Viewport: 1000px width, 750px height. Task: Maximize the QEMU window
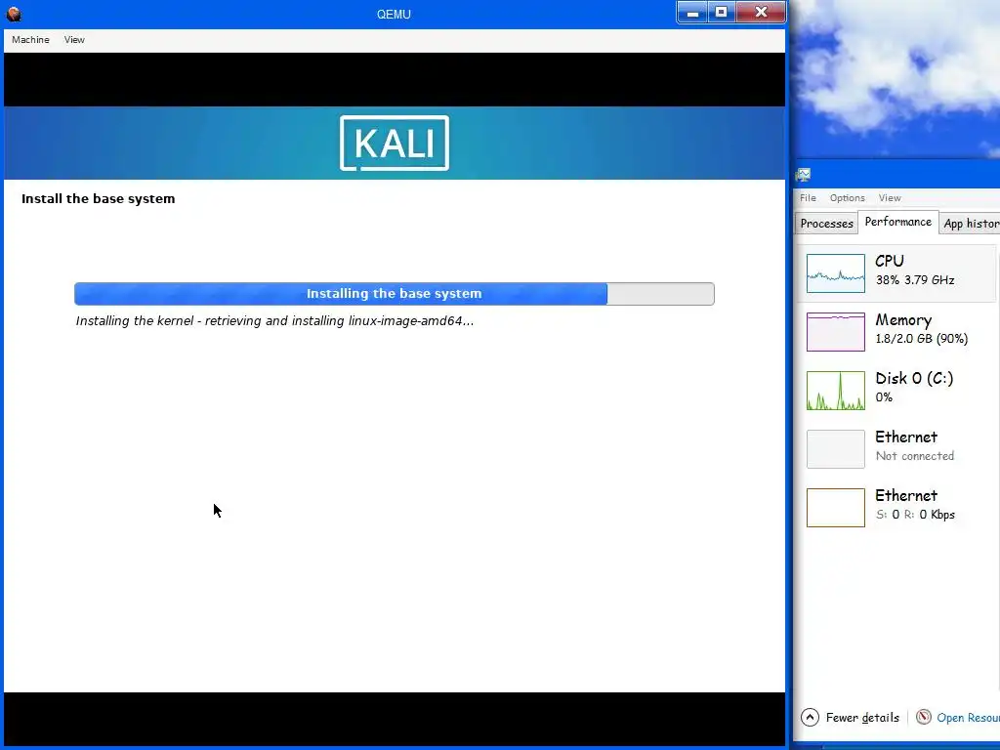pos(722,13)
